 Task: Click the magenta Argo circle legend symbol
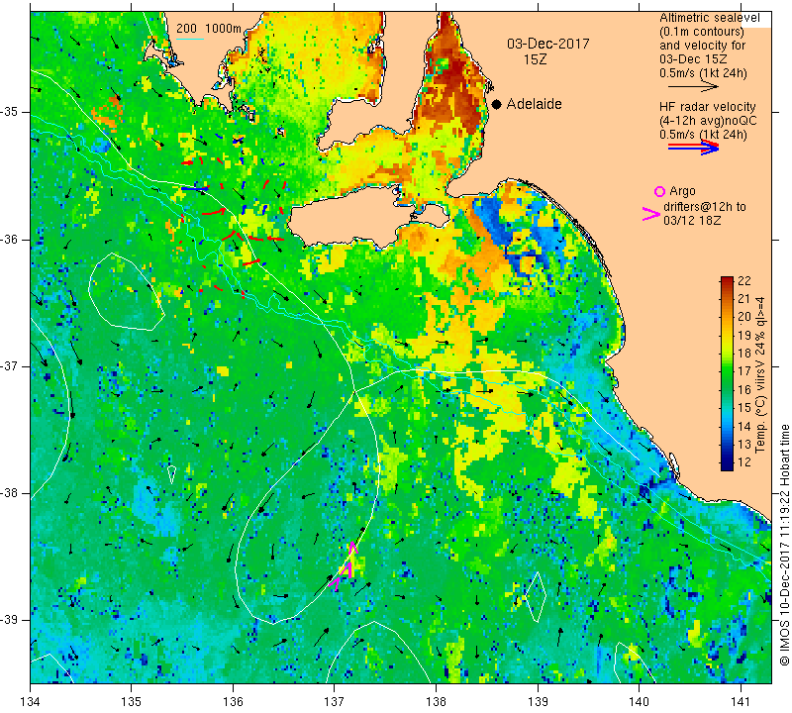659,191
